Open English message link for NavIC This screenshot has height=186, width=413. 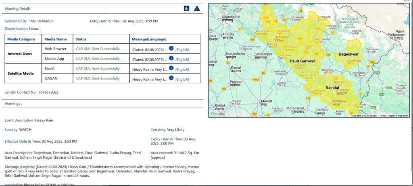pos(182,69)
